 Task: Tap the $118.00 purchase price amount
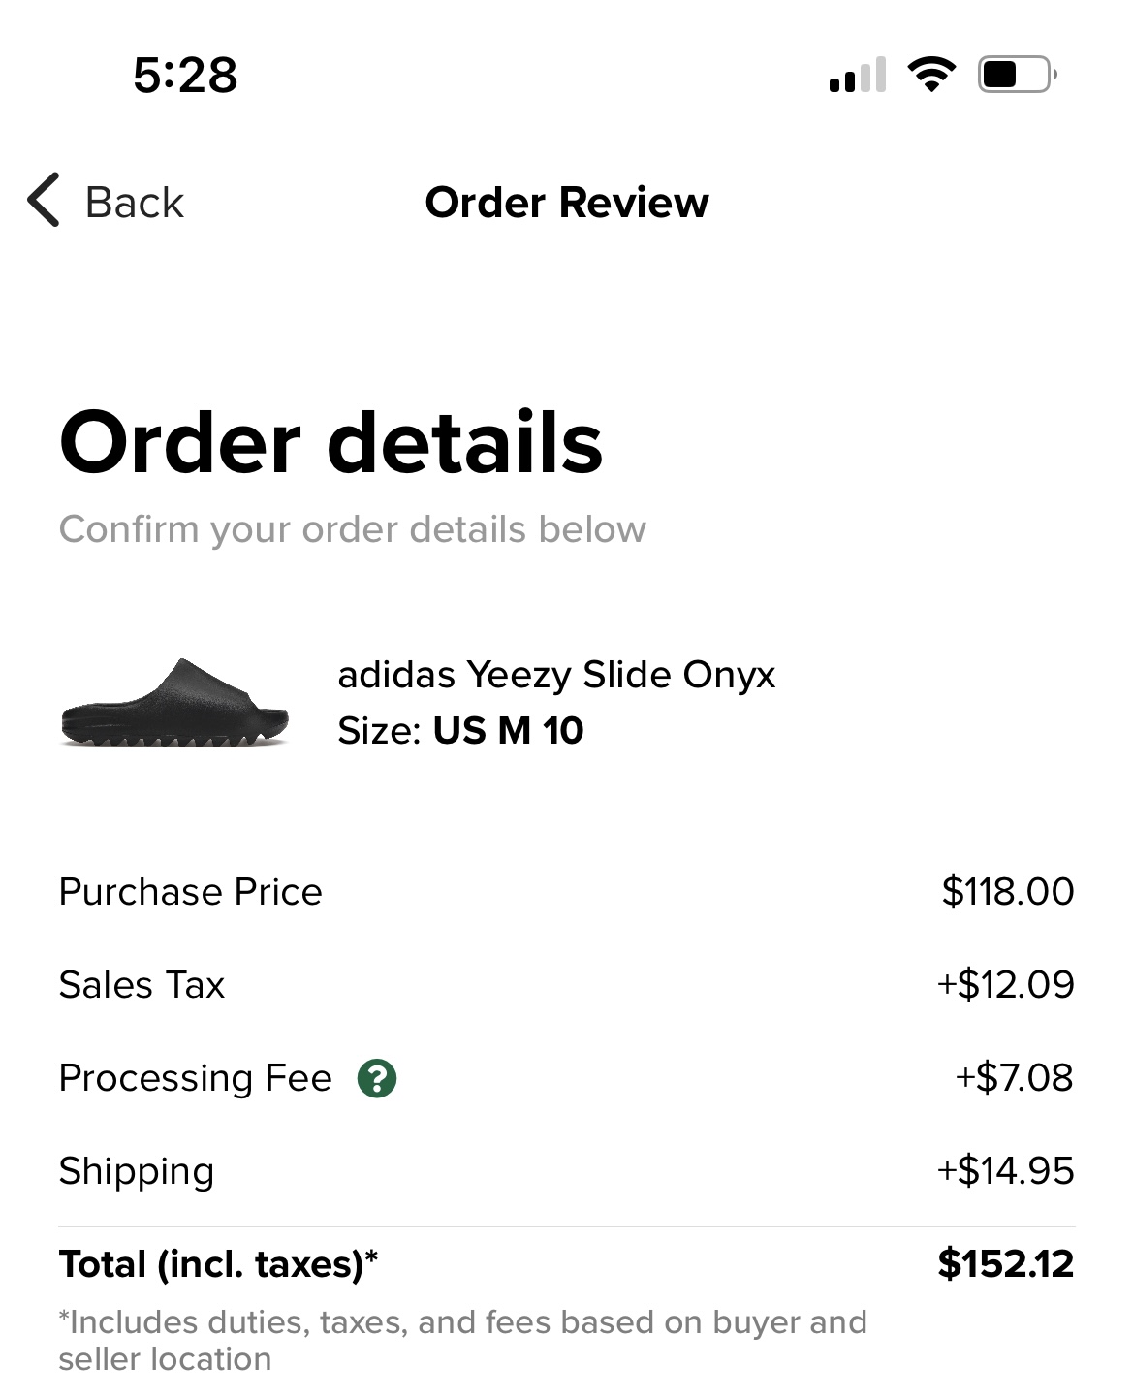pyautogui.click(x=1007, y=892)
